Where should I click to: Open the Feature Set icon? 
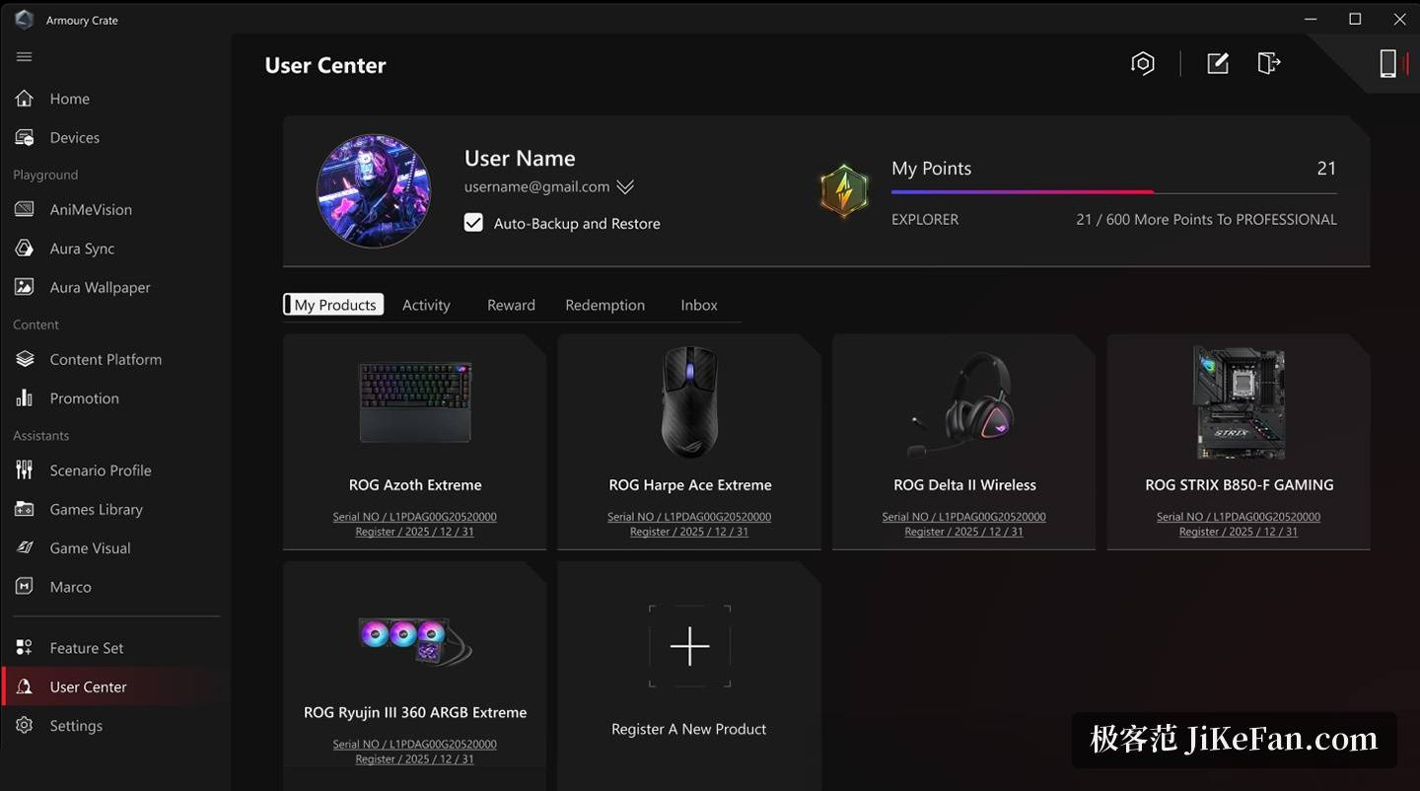pos(25,648)
